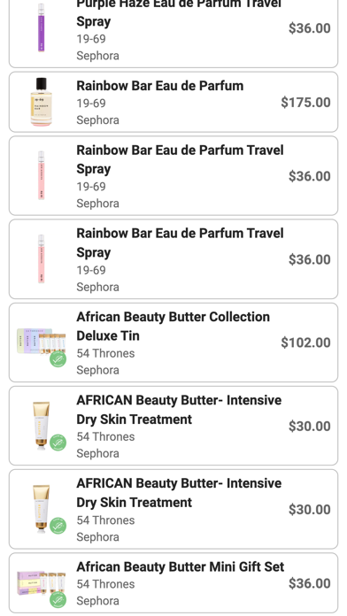The width and height of the screenshot is (347, 616).
Task: Select the second Rainbow Bar Travel Spray title
Action: (180, 243)
